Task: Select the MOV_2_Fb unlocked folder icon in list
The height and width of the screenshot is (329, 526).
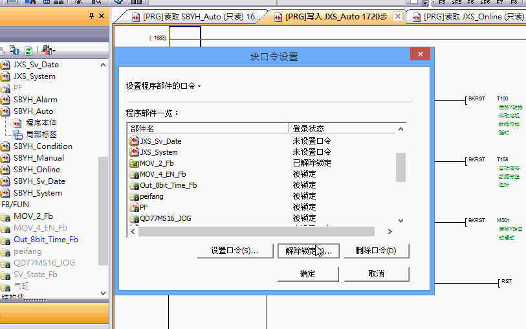Action: tap(134, 163)
